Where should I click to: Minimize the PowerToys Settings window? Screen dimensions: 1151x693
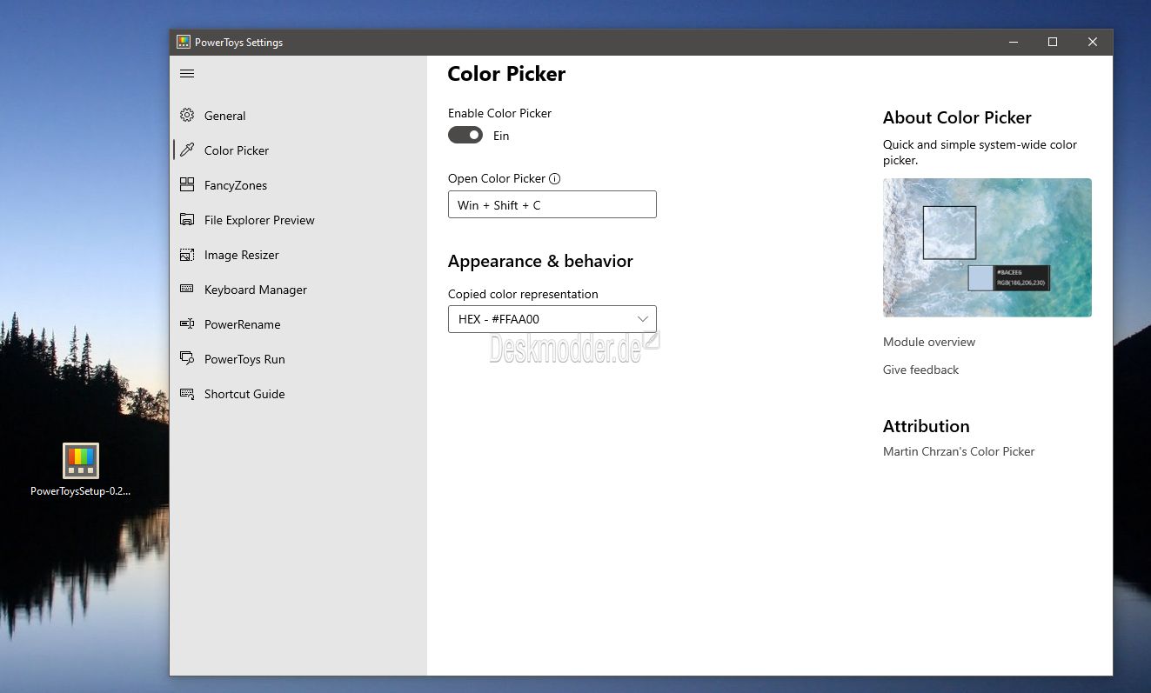point(1014,42)
